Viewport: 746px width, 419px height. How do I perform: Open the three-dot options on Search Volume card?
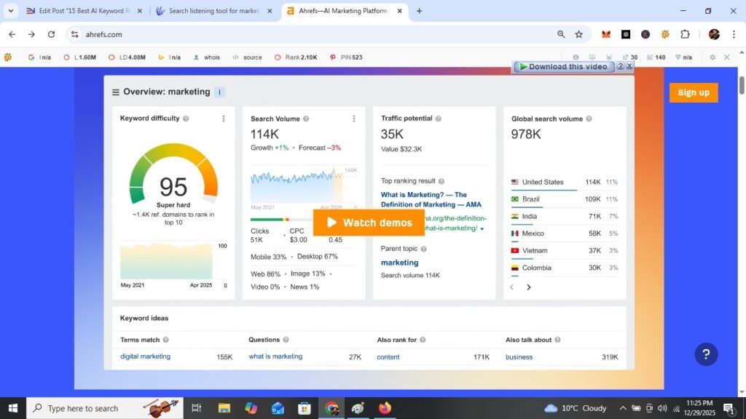point(354,118)
